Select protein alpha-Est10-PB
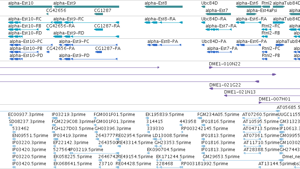 [x=24, y=52]
